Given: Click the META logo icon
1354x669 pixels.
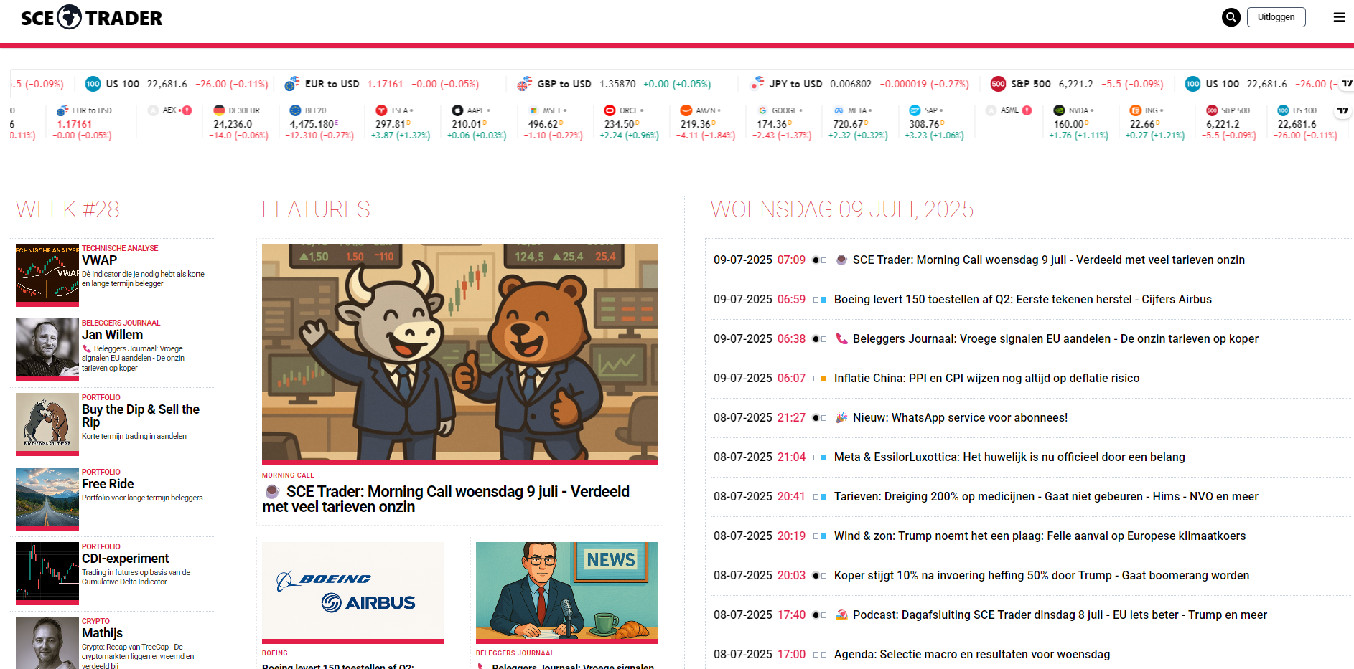Looking at the screenshot, I should pos(839,110).
